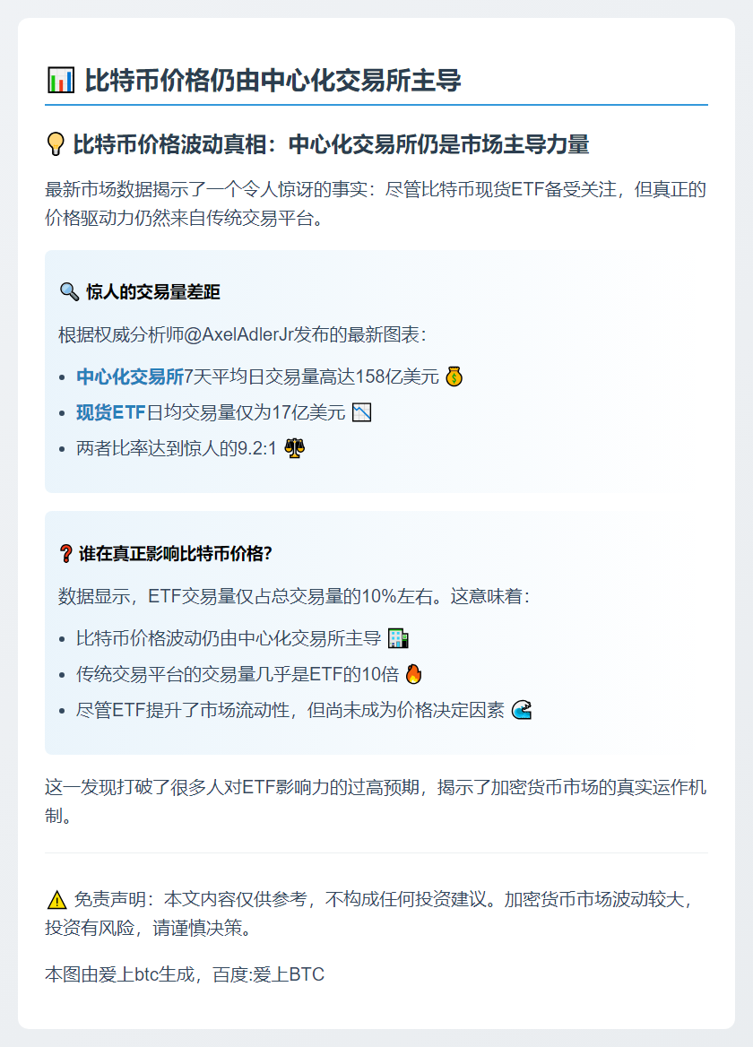Screen dimensions: 753x1047
Task: Click the heading 惊人的交易量差距
Action: (153, 292)
